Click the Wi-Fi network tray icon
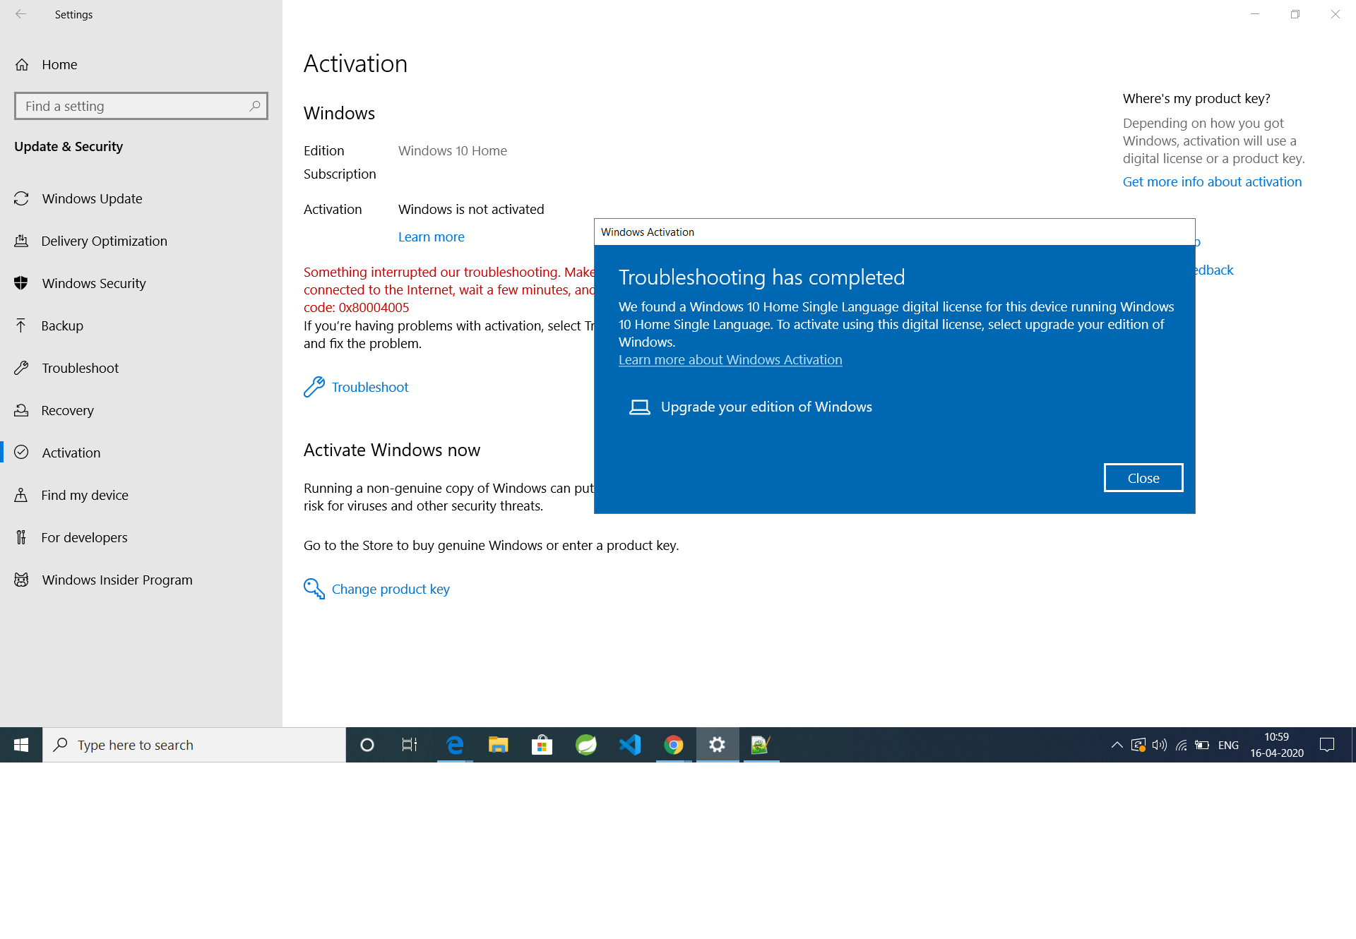 tap(1181, 745)
